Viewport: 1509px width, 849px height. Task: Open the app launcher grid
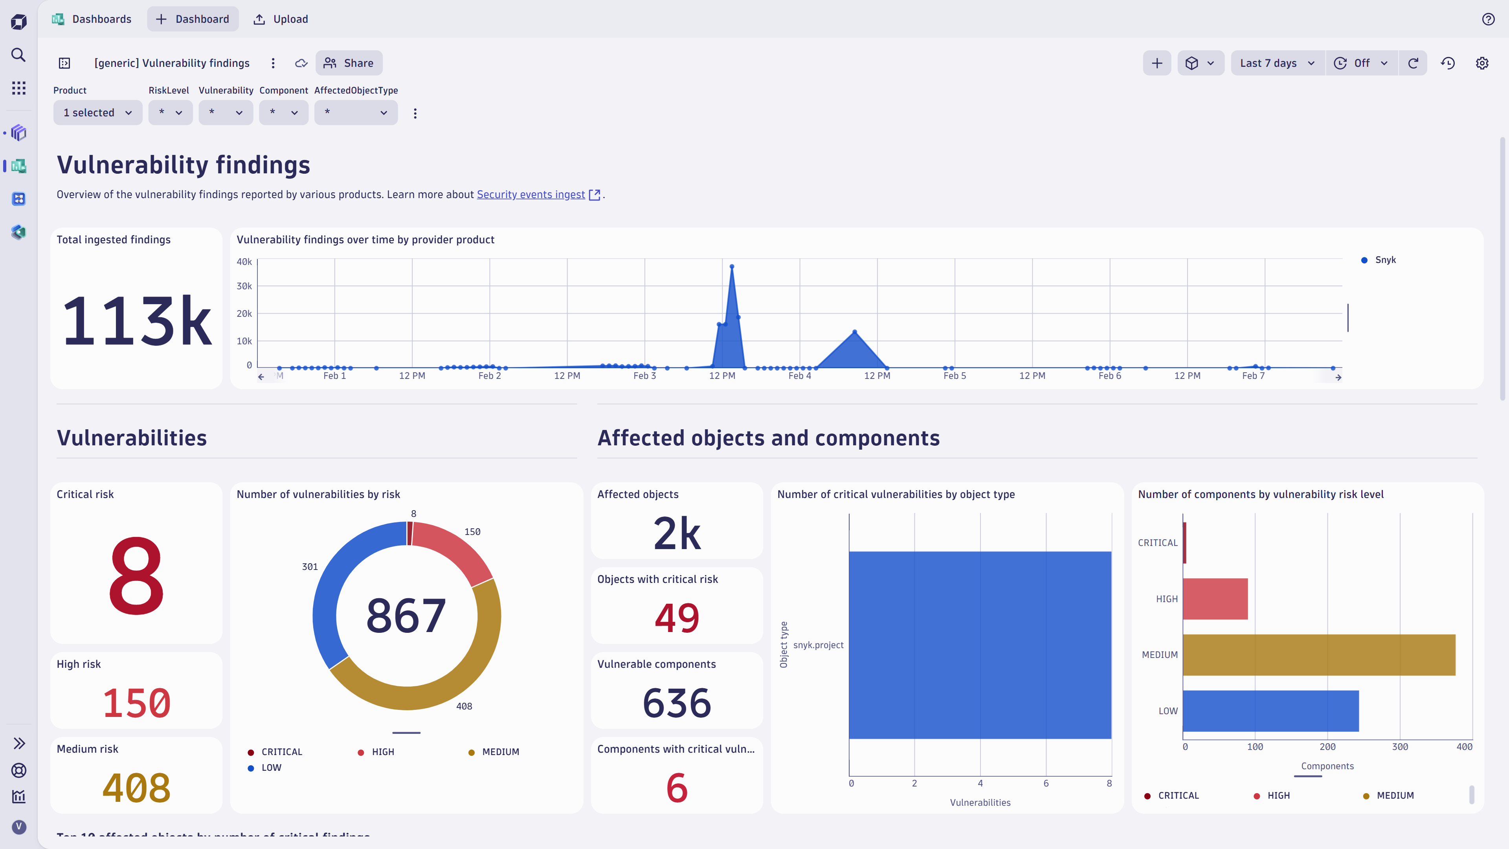18,88
